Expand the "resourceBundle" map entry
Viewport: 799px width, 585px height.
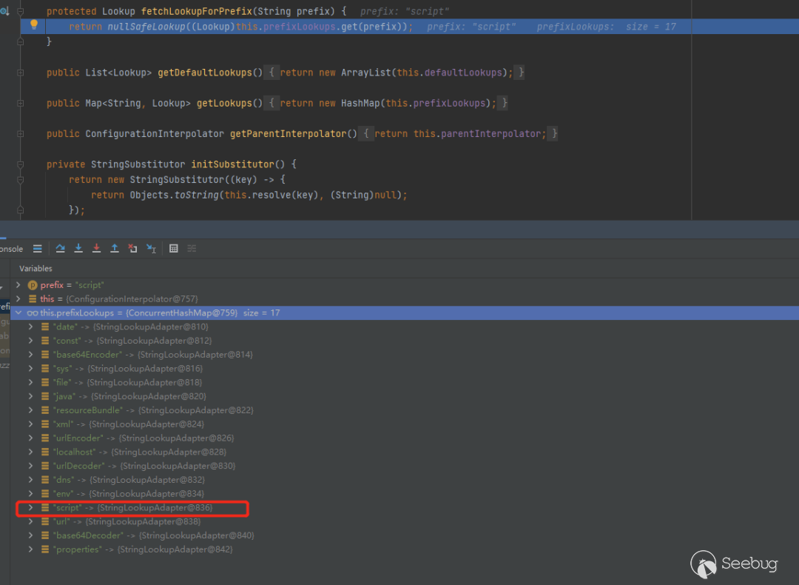pos(30,410)
